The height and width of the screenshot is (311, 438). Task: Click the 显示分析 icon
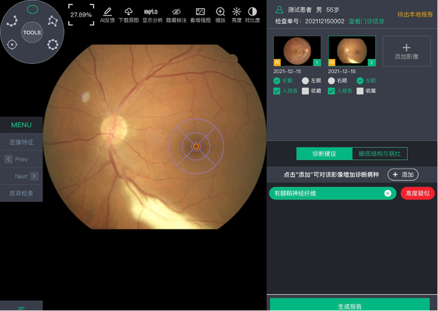pos(152,12)
